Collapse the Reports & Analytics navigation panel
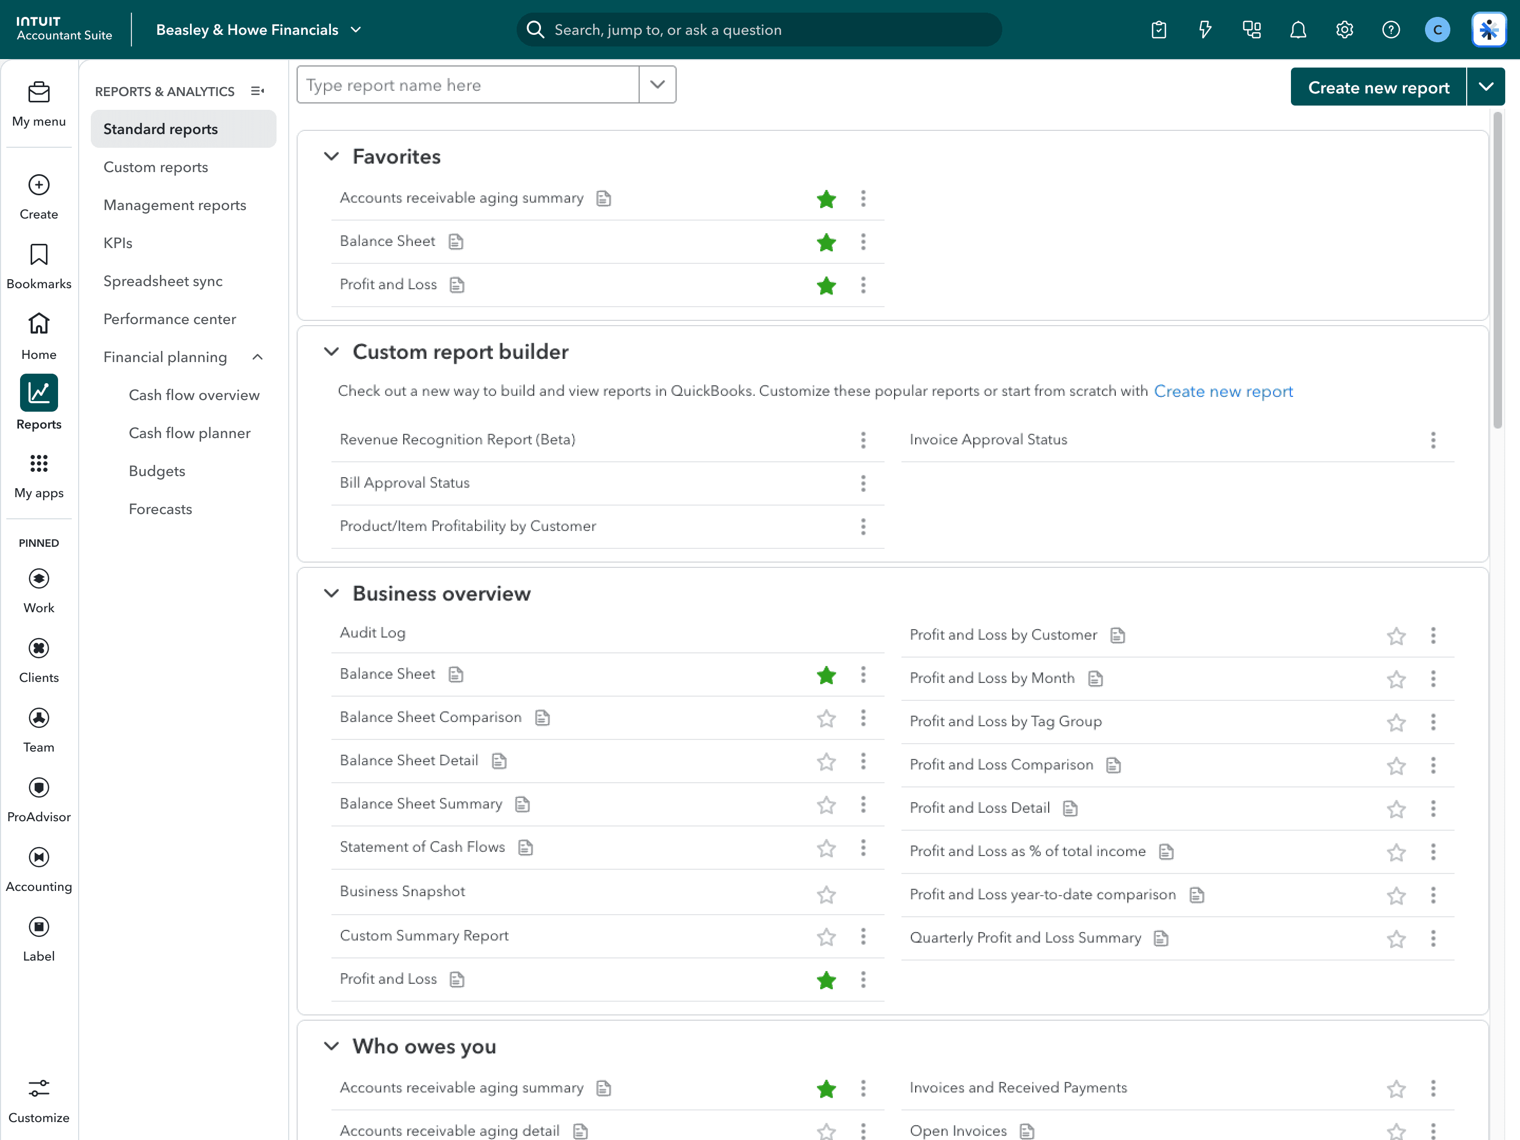Image resolution: width=1520 pixels, height=1140 pixels. click(258, 91)
